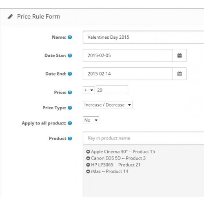Click the help icon beside Date Star
The height and width of the screenshot is (204, 204).
pyautogui.click(x=70, y=55)
